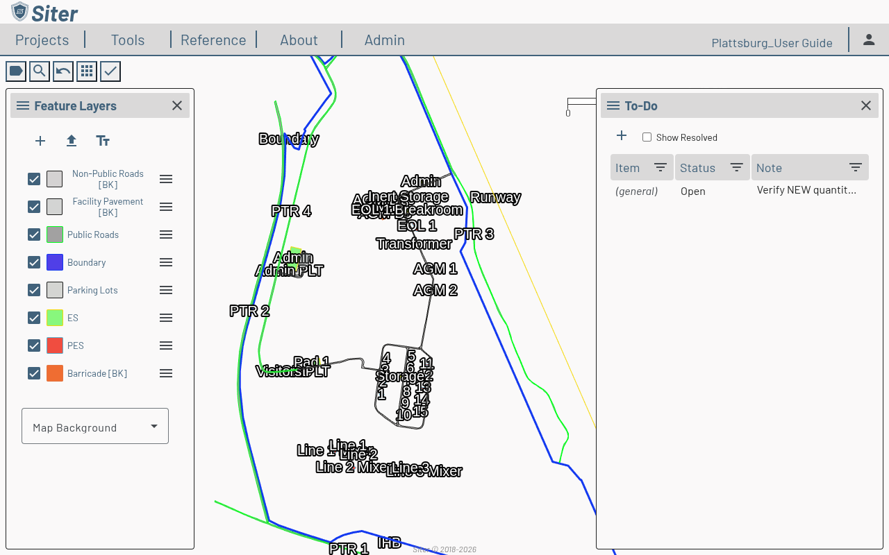
Task: Enable the Show Resolved checkbox
Action: coord(647,137)
